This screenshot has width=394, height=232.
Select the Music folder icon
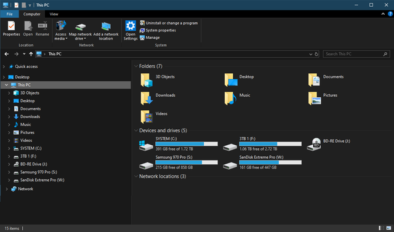coord(230,98)
